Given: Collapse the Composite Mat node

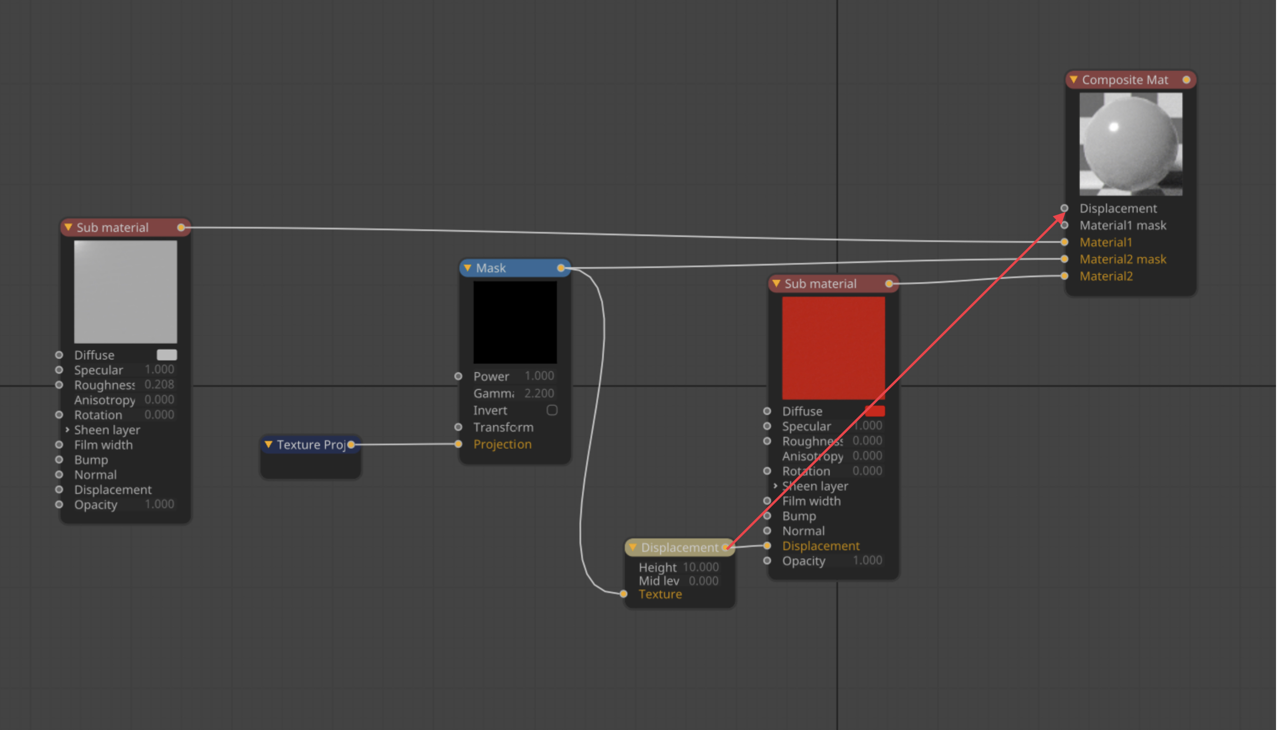Looking at the screenshot, I should (x=1074, y=80).
